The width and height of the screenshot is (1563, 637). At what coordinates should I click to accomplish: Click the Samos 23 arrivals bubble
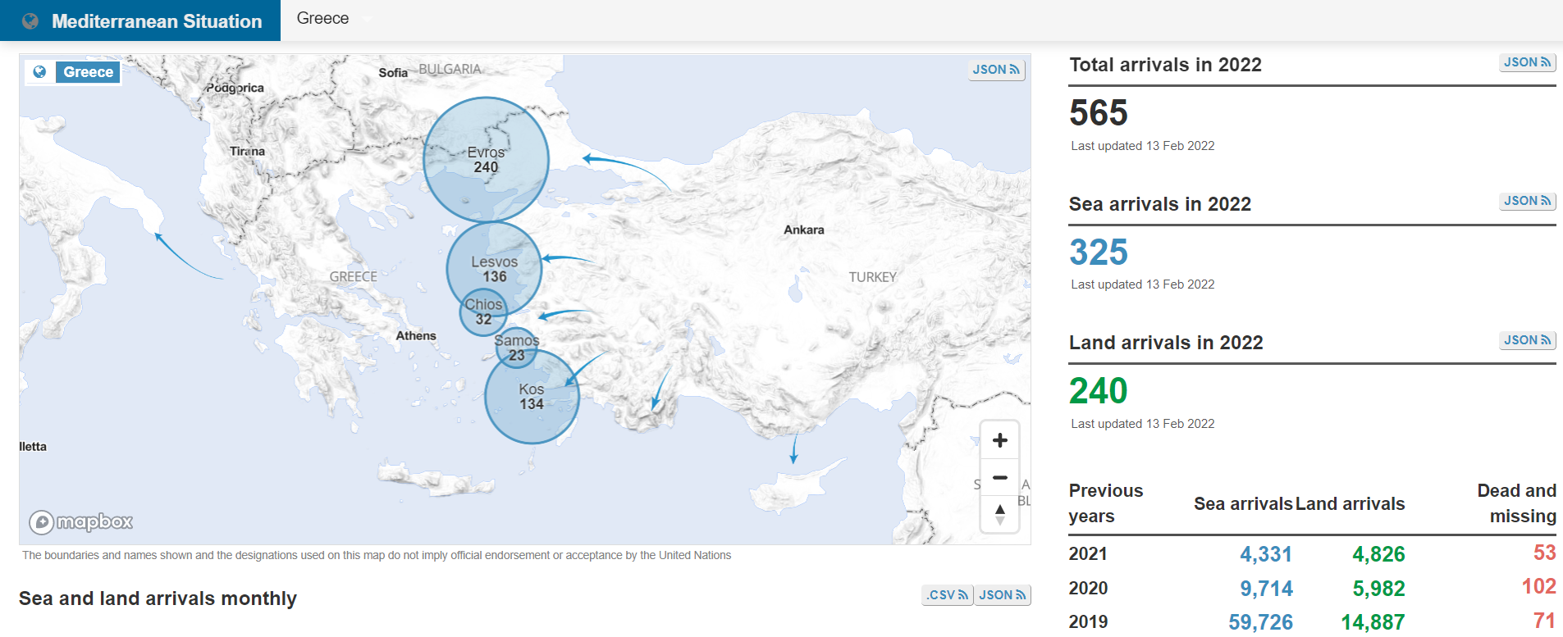tap(517, 348)
